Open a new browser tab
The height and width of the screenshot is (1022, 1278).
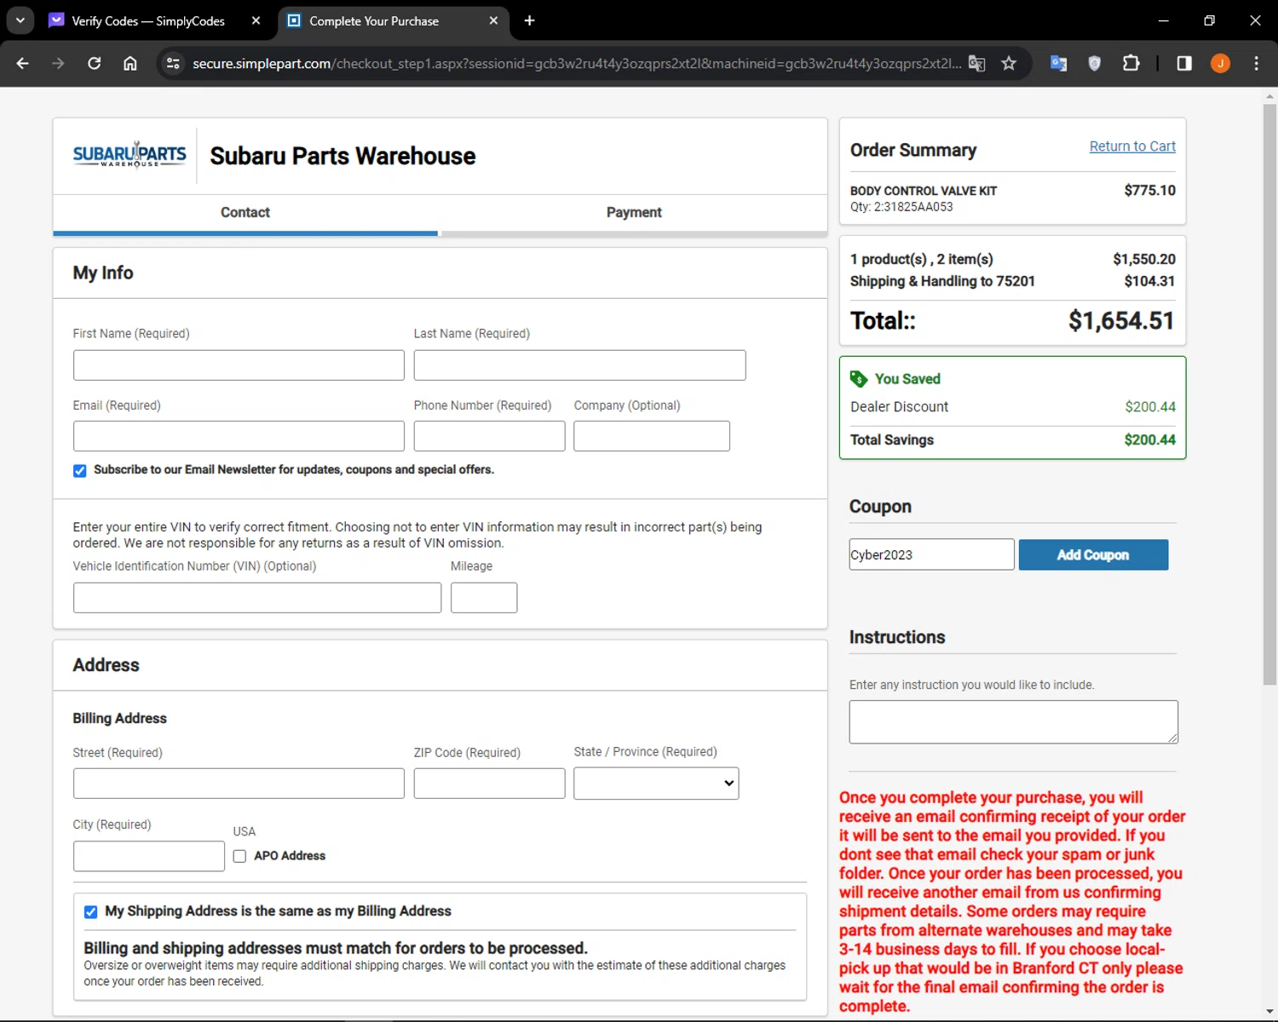529,20
